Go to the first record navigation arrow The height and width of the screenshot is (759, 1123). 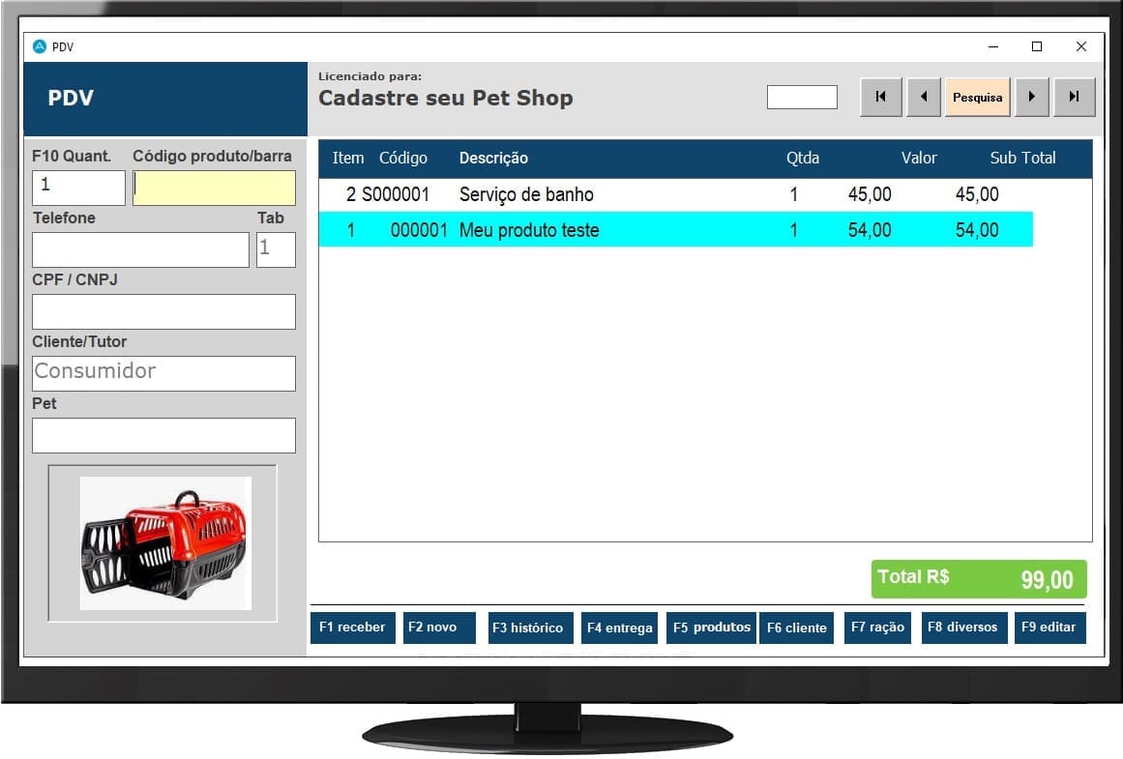(x=880, y=98)
